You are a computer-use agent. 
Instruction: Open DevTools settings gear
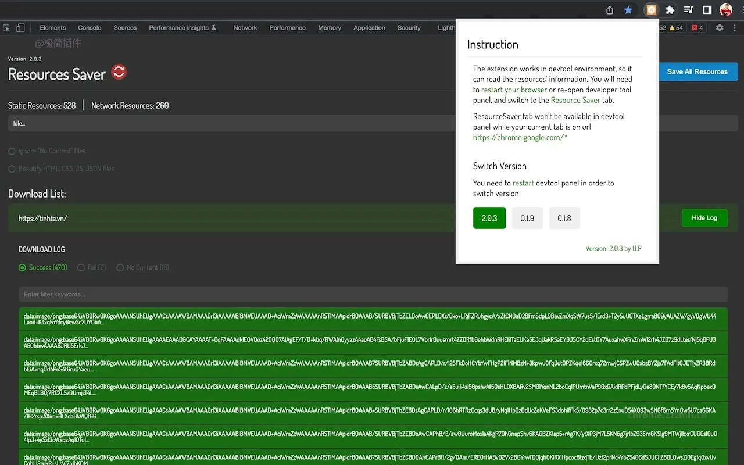tap(720, 28)
